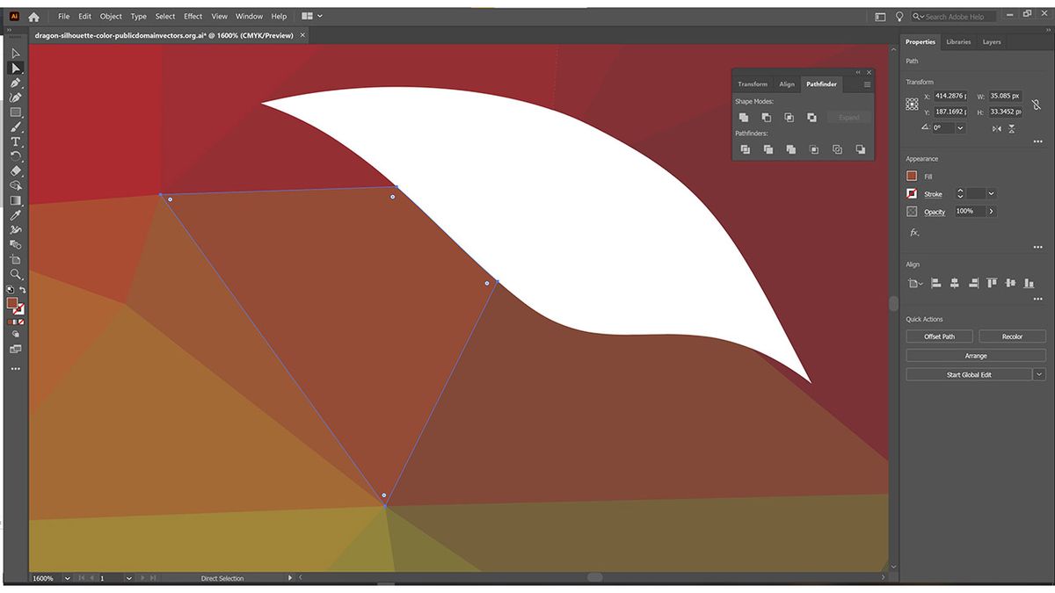Click the Recolor button

(1012, 336)
